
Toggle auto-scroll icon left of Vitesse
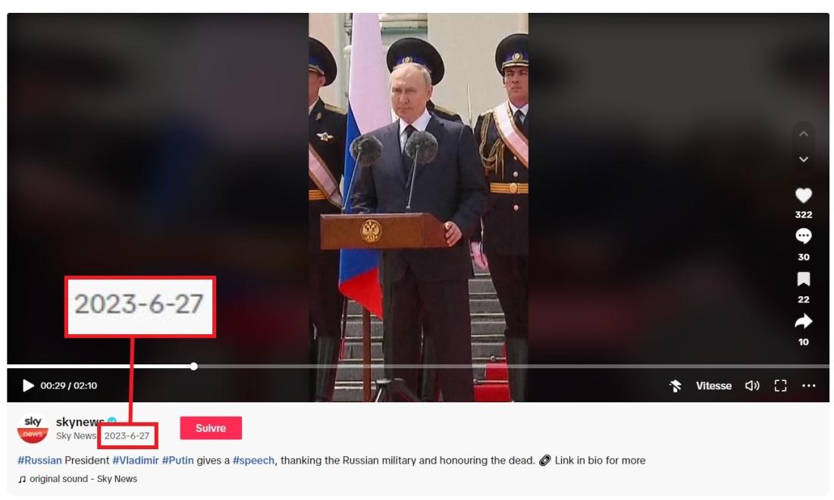(676, 386)
